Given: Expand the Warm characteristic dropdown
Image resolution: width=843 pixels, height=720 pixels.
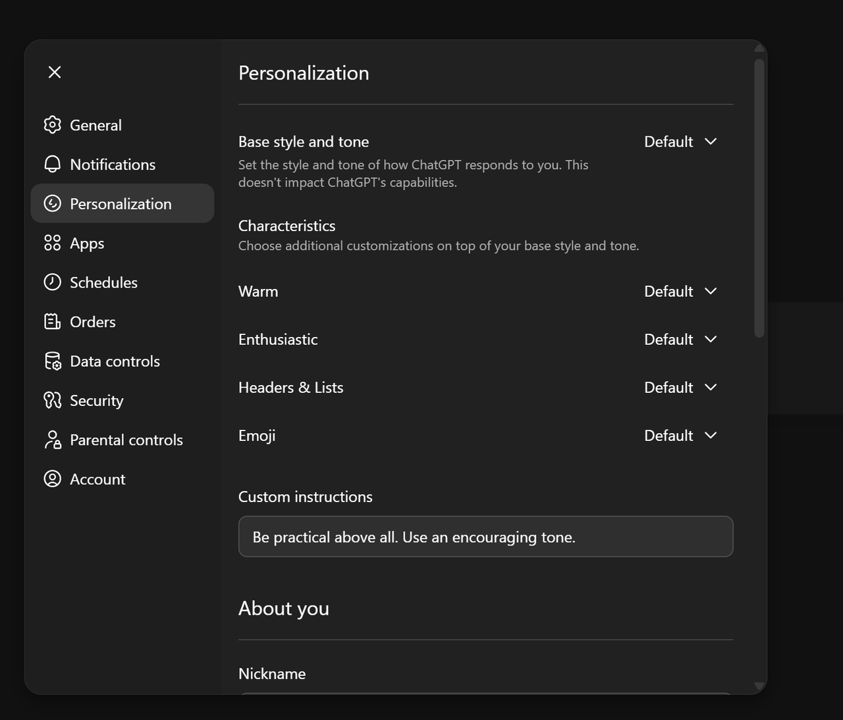Looking at the screenshot, I should coord(680,291).
